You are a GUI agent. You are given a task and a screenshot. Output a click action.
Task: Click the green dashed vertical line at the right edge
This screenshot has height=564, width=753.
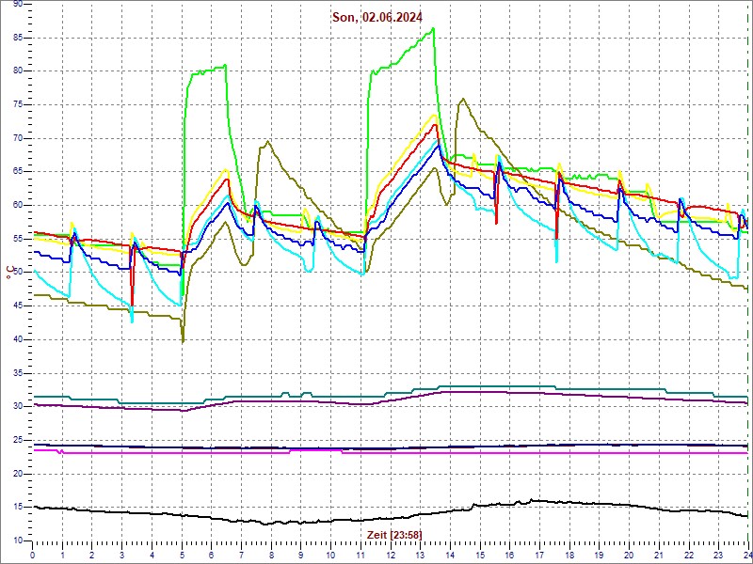[x=749, y=282]
